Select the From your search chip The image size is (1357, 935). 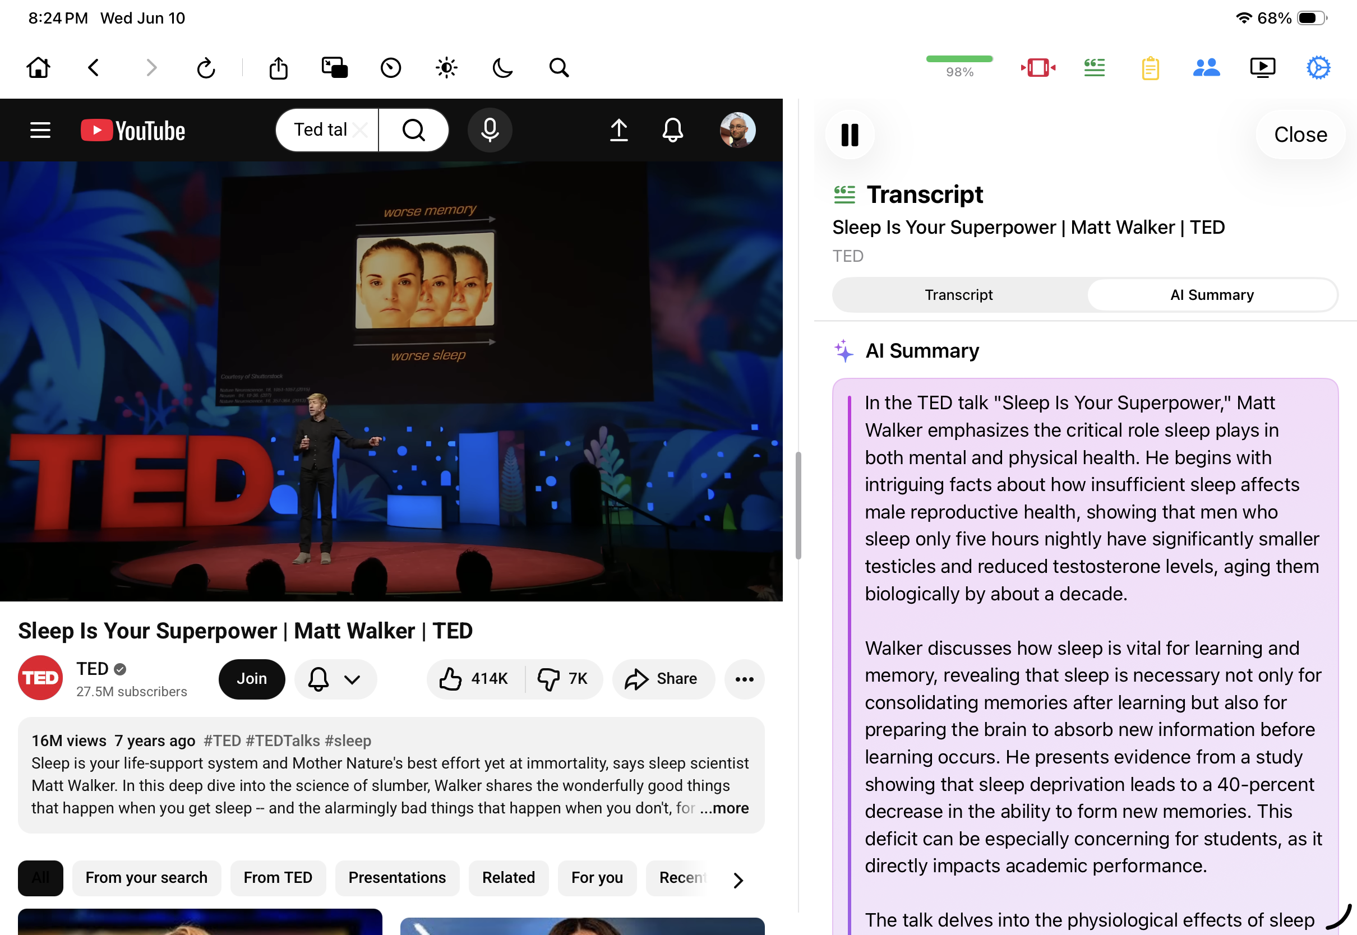(x=146, y=878)
